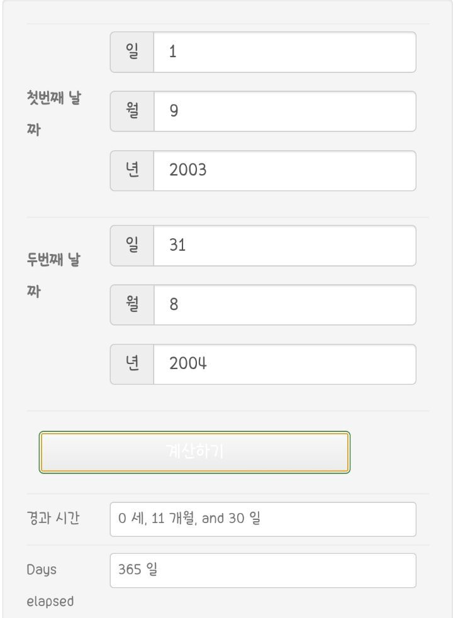
Task: Select the first date 일 day input field
Action: (x=283, y=52)
